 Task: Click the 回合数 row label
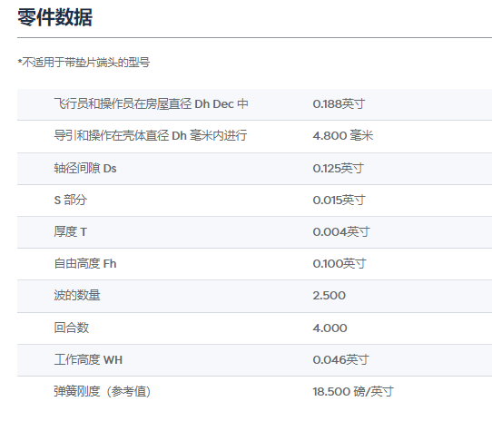coord(71,328)
